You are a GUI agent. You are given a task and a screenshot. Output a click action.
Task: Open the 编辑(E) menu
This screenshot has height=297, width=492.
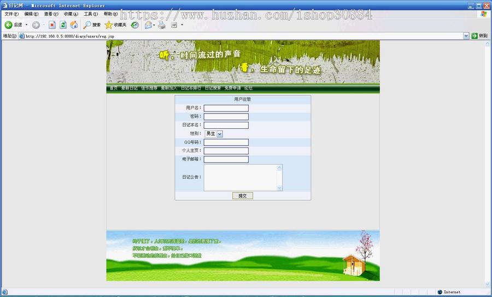[31, 14]
